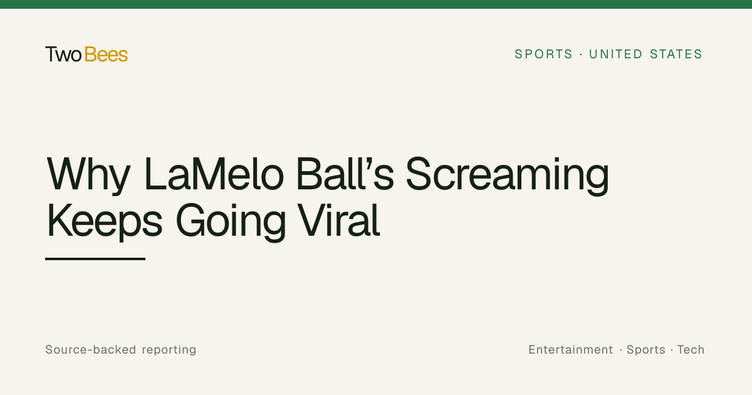Open the uppercase SPORTS category label in header
The width and height of the screenshot is (752, 395).
coord(544,55)
